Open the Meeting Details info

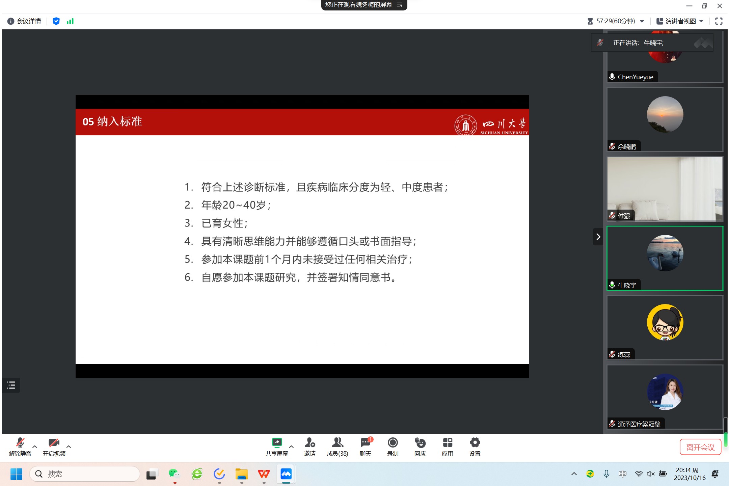click(24, 21)
